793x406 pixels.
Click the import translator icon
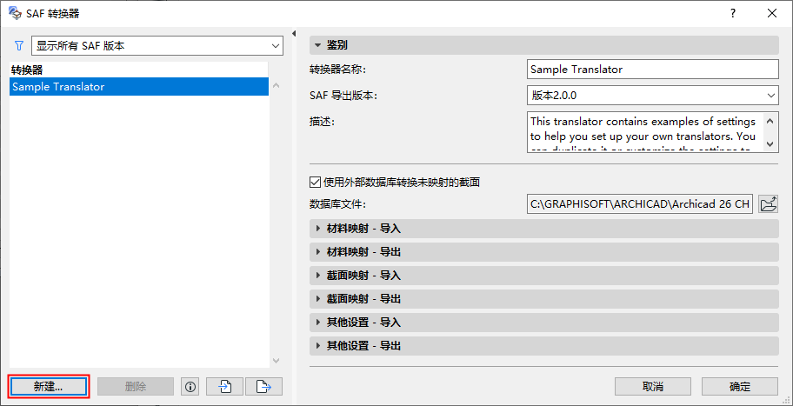(225, 387)
